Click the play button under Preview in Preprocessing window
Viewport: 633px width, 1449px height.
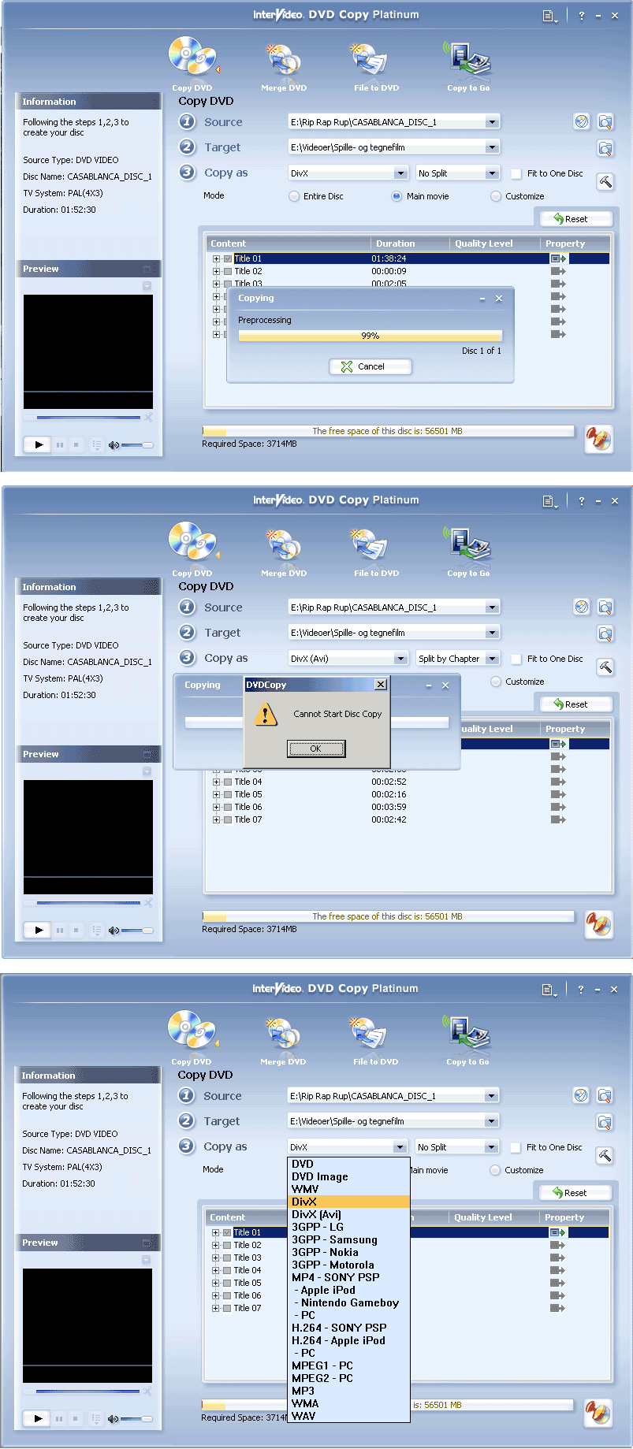[x=38, y=444]
